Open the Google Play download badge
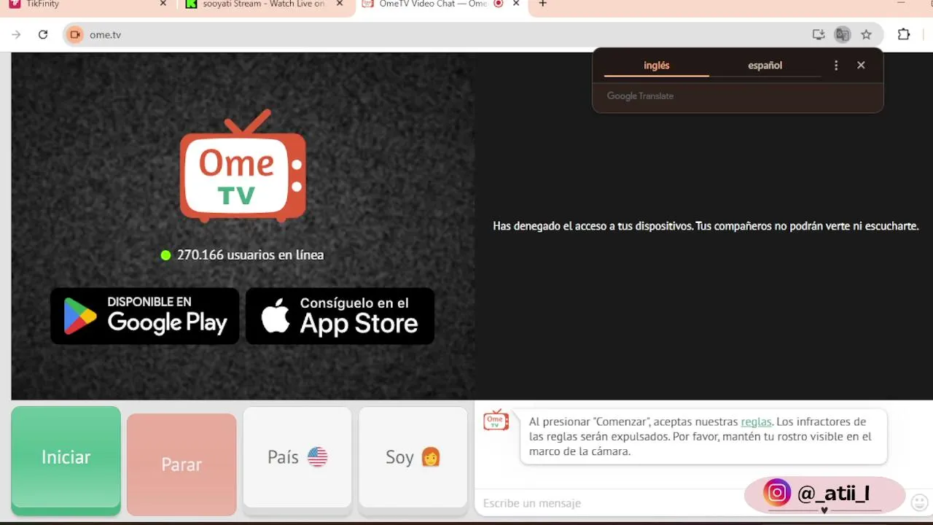The width and height of the screenshot is (933, 525). (x=145, y=316)
